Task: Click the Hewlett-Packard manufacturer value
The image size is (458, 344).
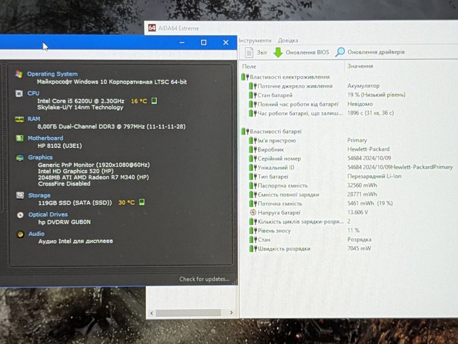Action: click(368, 149)
